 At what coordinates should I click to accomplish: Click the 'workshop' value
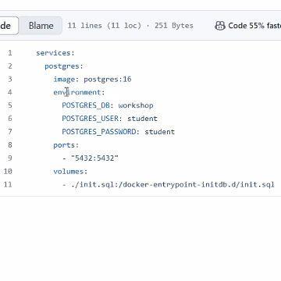point(136,105)
